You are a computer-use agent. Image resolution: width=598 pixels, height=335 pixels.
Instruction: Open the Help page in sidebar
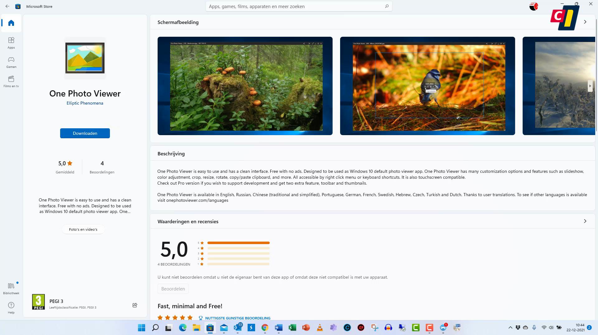[x=11, y=308]
